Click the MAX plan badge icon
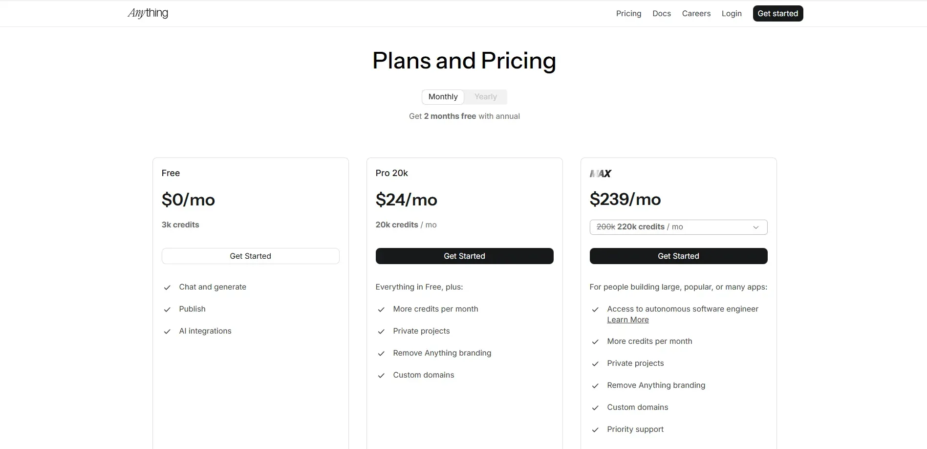Image resolution: width=927 pixels, height=449 pixels. [600, 173]
